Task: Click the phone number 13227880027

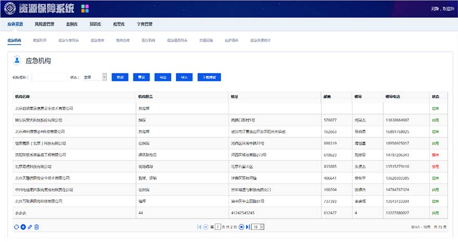Action: click(397, 213)
